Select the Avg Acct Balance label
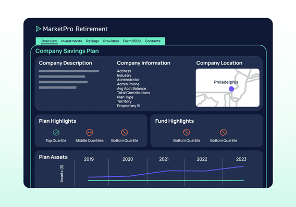The image size is (296, 207). click(131, 88)
